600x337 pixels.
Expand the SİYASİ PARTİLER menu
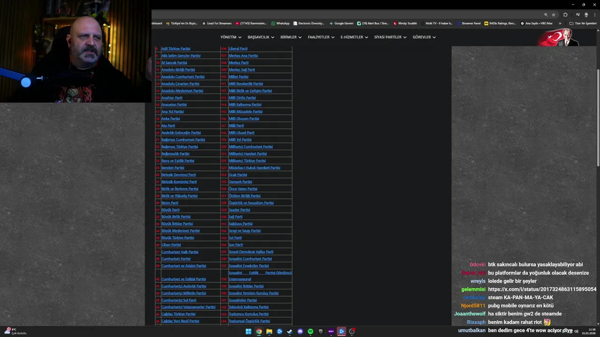pos(390,37)
